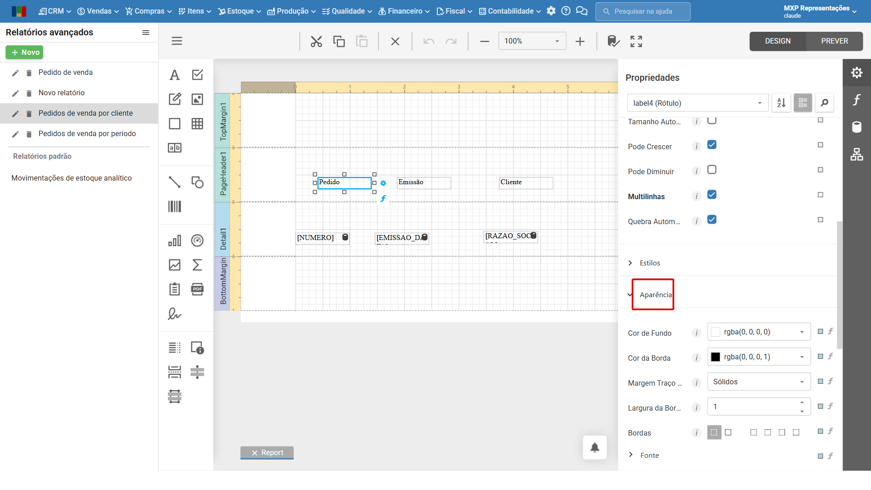
Task: Open the Vendas menu
Action: pyautogui.click(x=98, y=11)
